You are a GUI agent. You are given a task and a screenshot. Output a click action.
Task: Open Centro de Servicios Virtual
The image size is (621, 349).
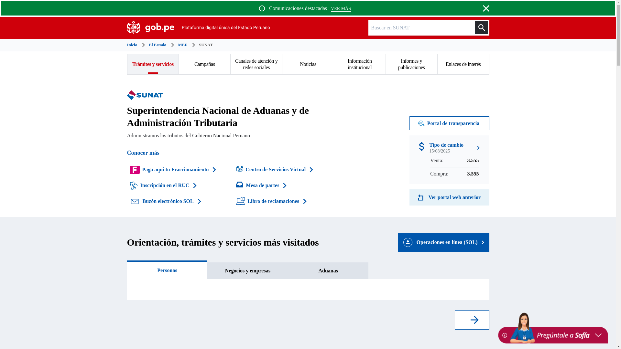276,170
